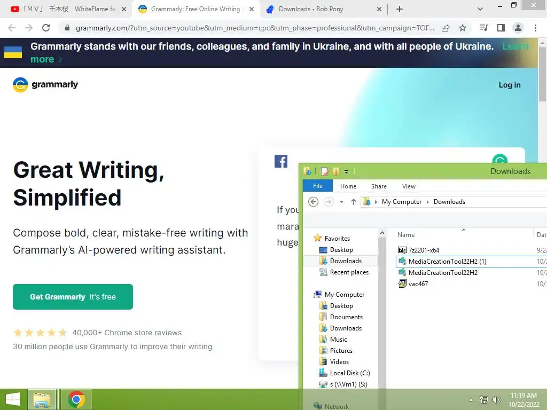
Task: Bookmark this page with the star icon
Action: [463, 28]
